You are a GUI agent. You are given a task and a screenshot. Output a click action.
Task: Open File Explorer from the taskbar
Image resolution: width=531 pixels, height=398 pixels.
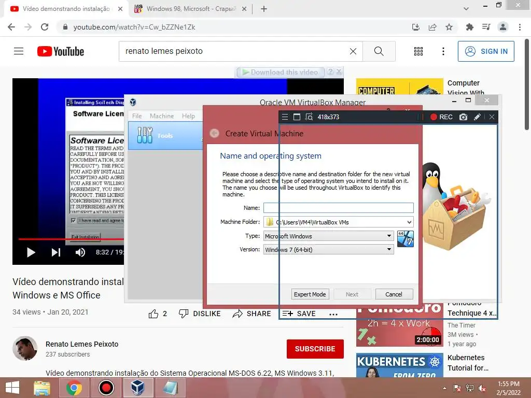[x=42, y=388]
